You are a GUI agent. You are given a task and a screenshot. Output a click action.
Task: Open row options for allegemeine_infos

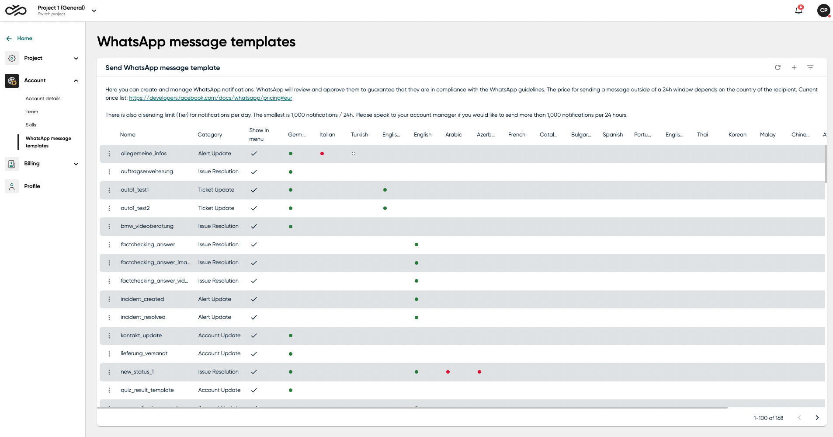[x=109, y=154]
